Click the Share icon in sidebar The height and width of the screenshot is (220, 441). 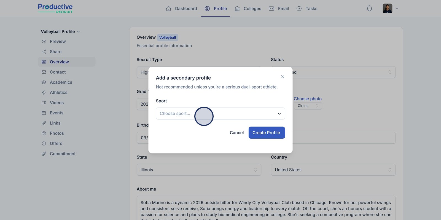[44, 52]
